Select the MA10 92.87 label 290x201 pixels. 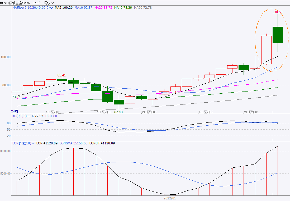click(x=83, y=8)
